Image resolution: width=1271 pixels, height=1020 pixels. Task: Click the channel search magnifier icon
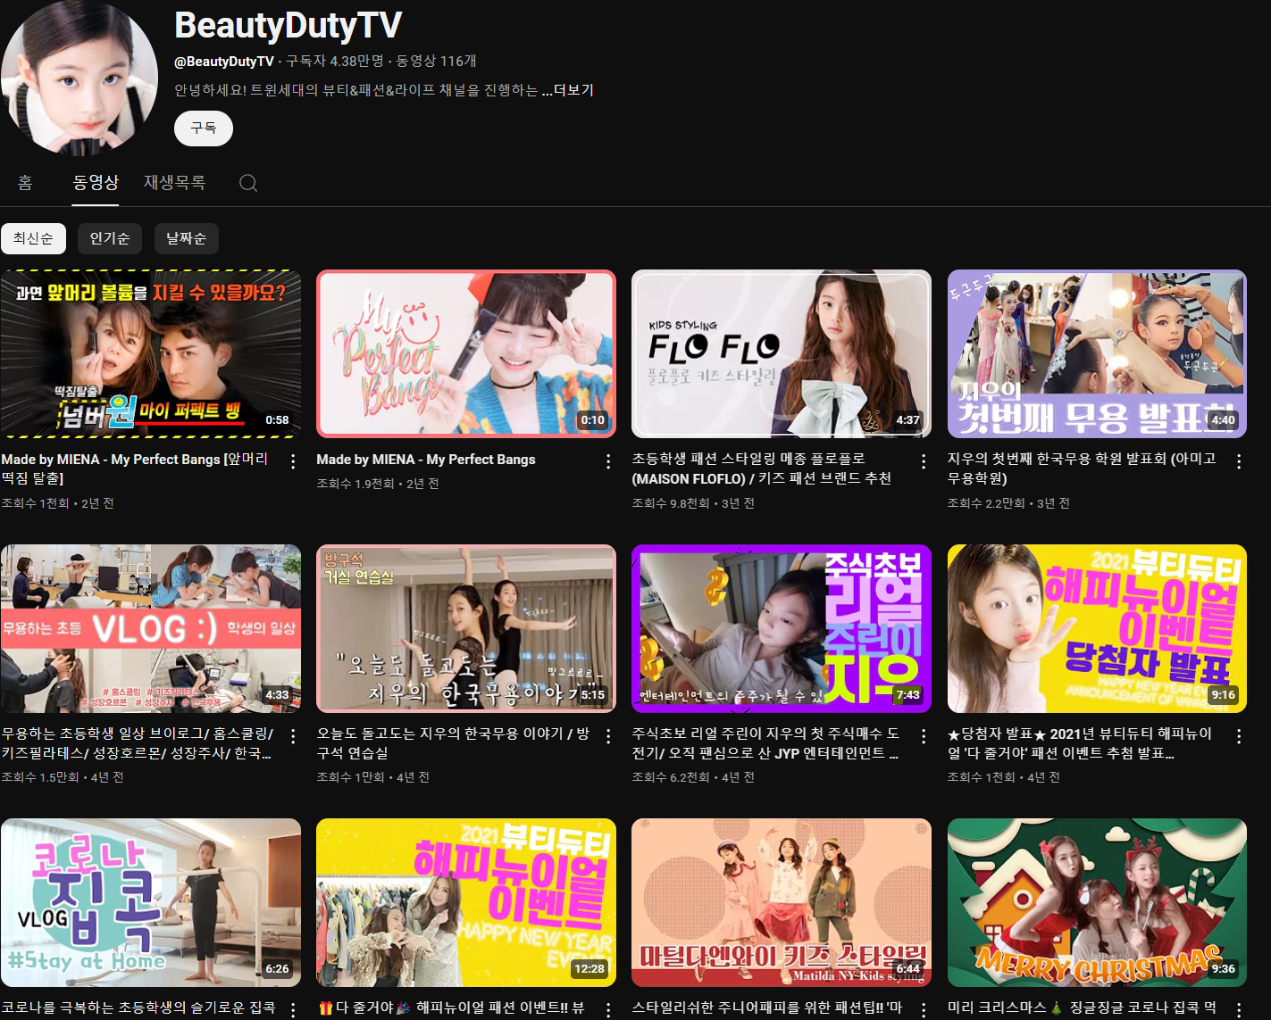point(248,183)
